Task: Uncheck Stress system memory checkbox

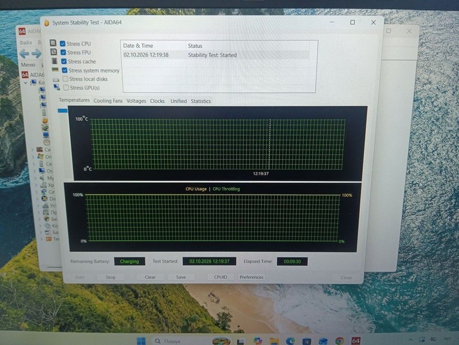Action: click(65, 70)
